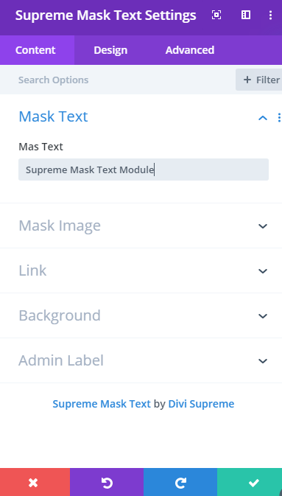
Task: Click the snap modal to sidebar icon
Action: point(246,15)
